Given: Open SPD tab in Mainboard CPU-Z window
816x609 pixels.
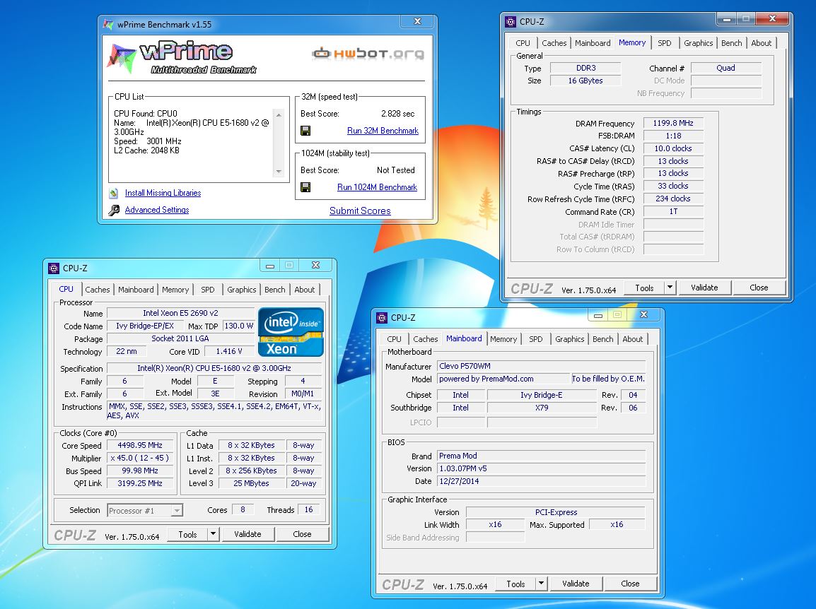Looking at the screenshot, I should coord(535,339).
